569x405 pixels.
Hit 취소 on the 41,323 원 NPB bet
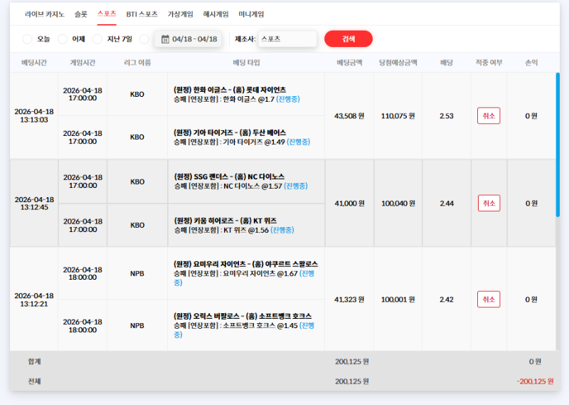pos(489,299)
